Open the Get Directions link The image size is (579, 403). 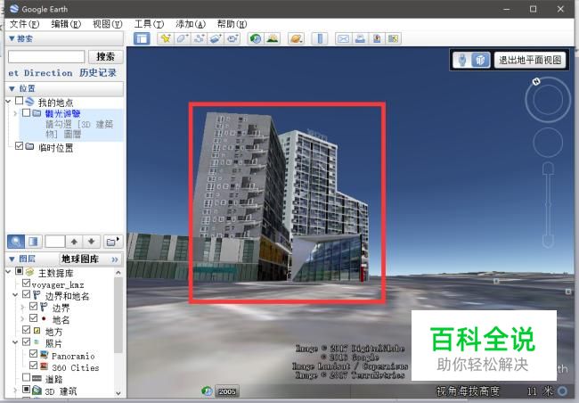coord(40,73)
